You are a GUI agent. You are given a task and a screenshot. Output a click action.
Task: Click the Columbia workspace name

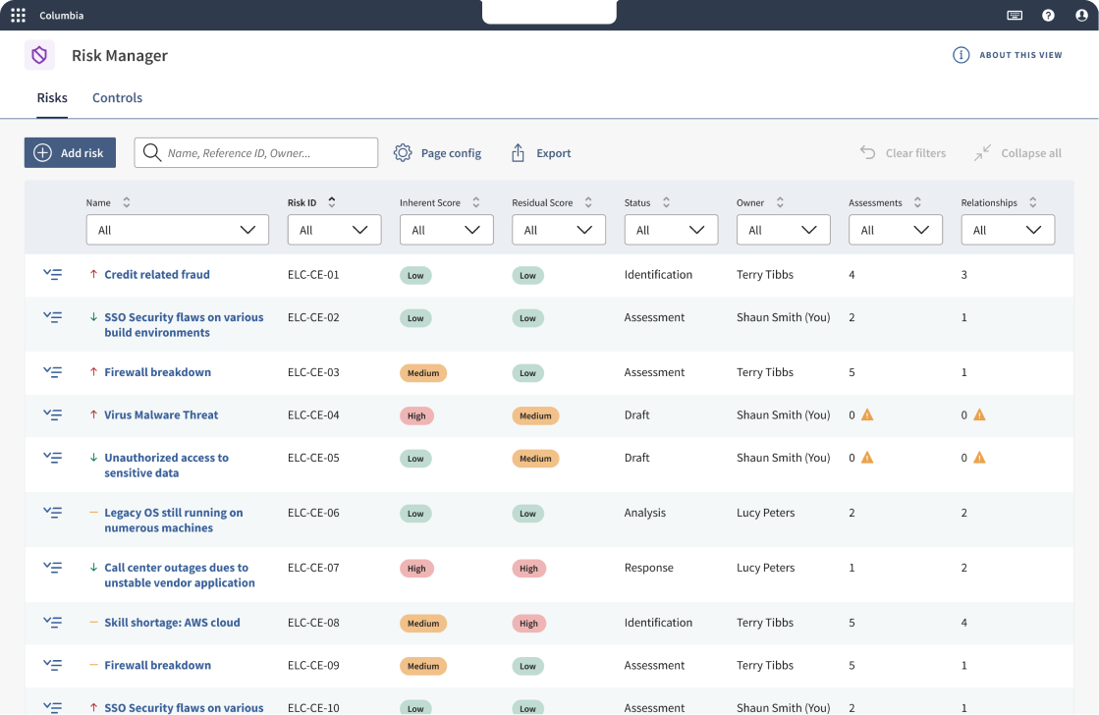click(62, 16)
